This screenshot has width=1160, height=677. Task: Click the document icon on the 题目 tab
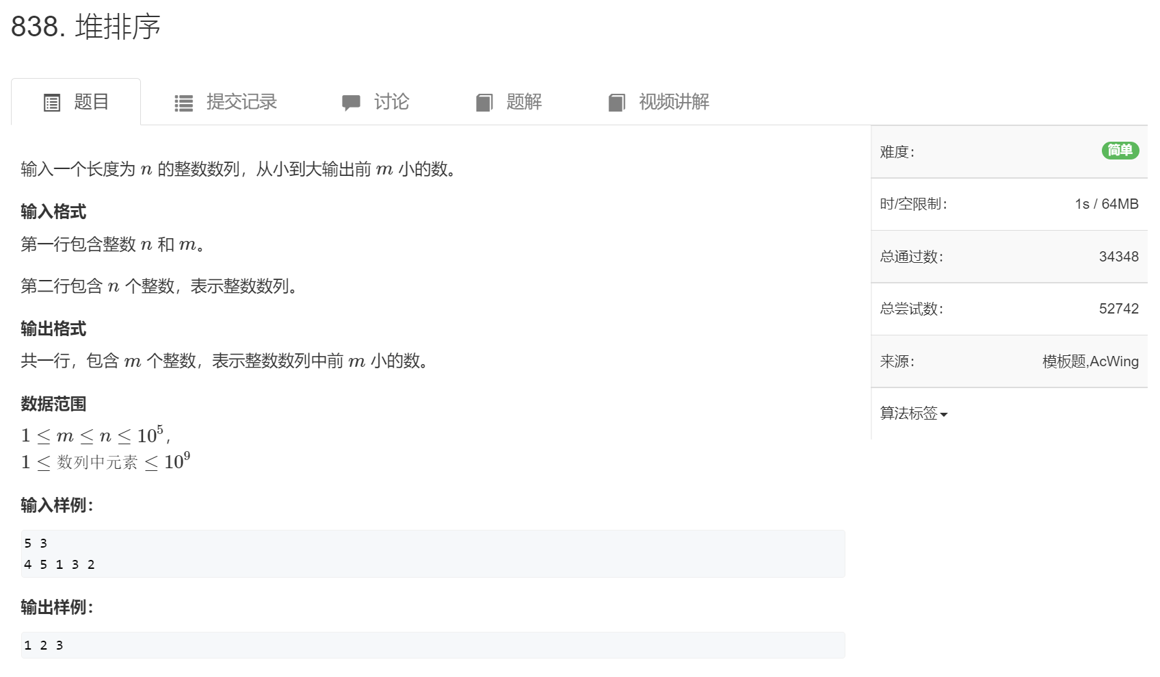tap(52, 101)
